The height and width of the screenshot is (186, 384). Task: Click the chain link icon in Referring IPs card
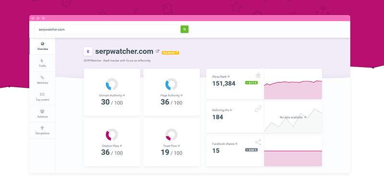(x=258, y=109)
